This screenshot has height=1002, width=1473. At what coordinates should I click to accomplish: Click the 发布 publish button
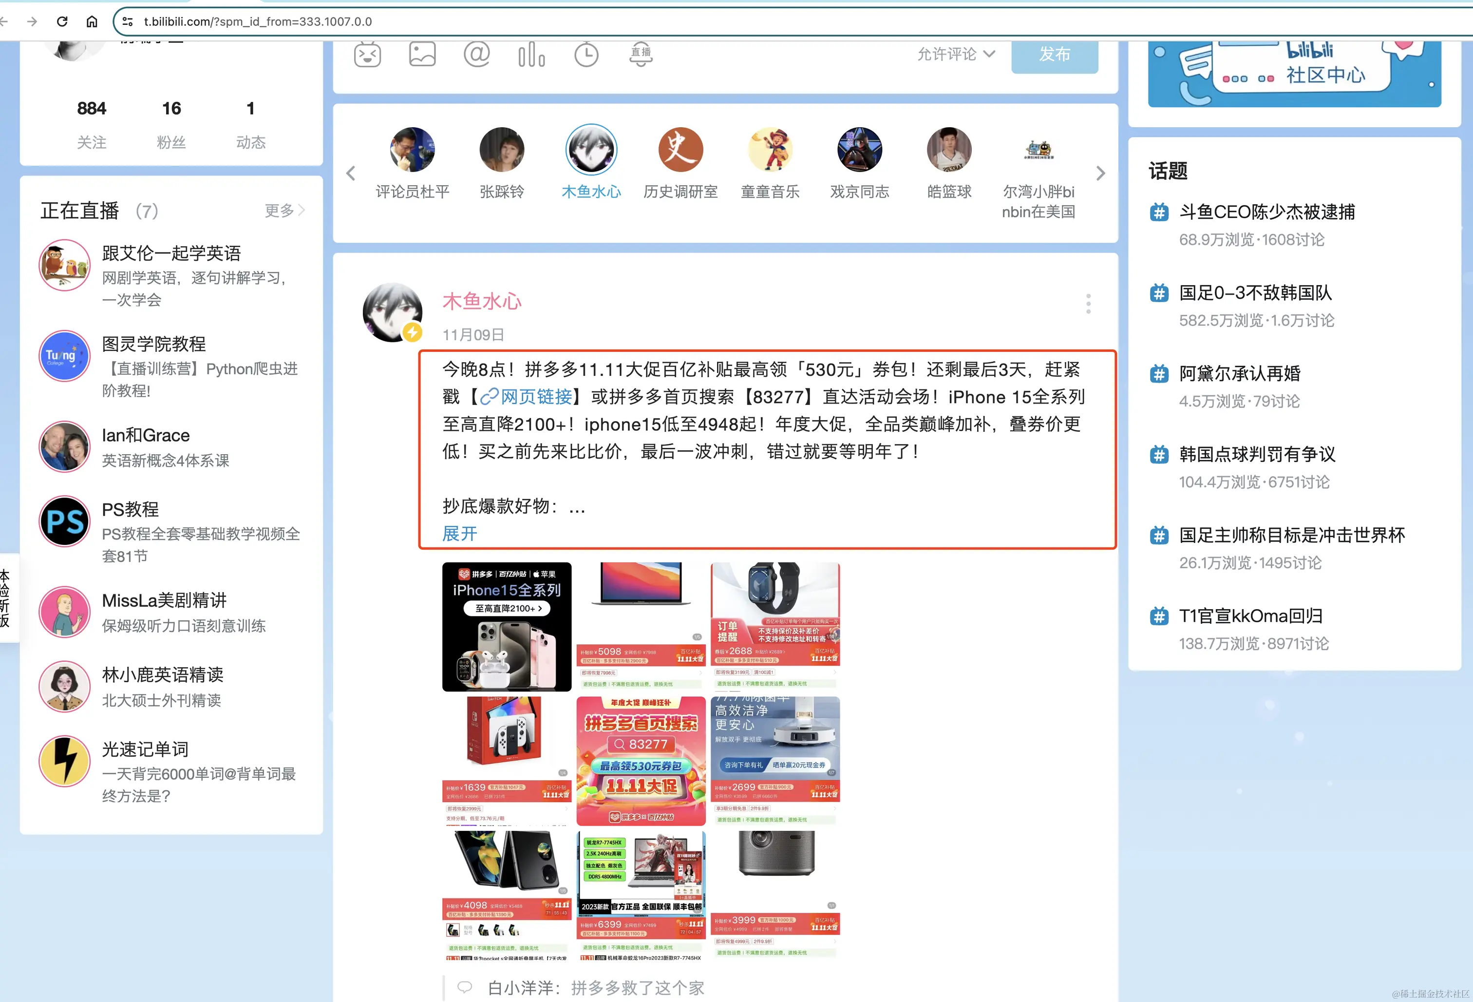pos(1054,55)
